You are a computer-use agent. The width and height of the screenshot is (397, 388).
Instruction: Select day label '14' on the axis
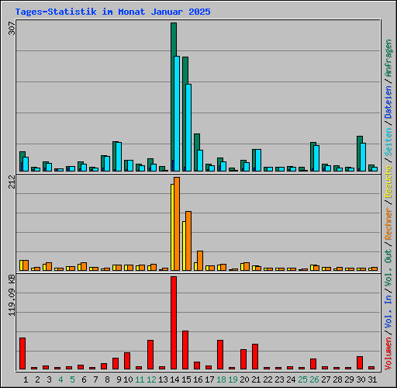pyautogui.click(x=174, y=379)
